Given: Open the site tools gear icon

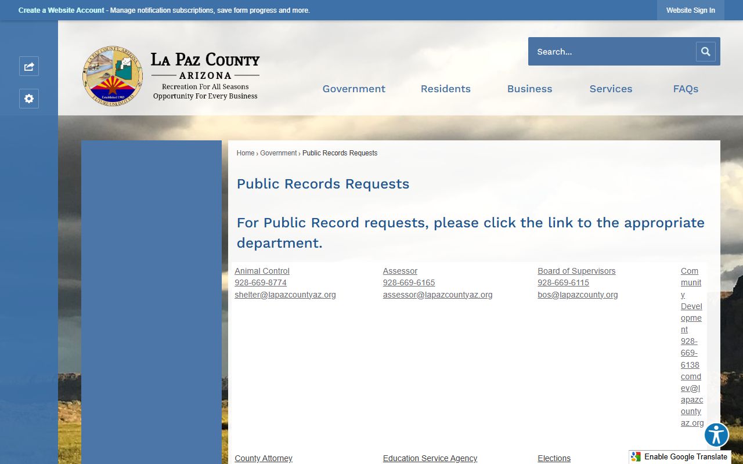Looking at the screenshot, I should coord(29,99).
